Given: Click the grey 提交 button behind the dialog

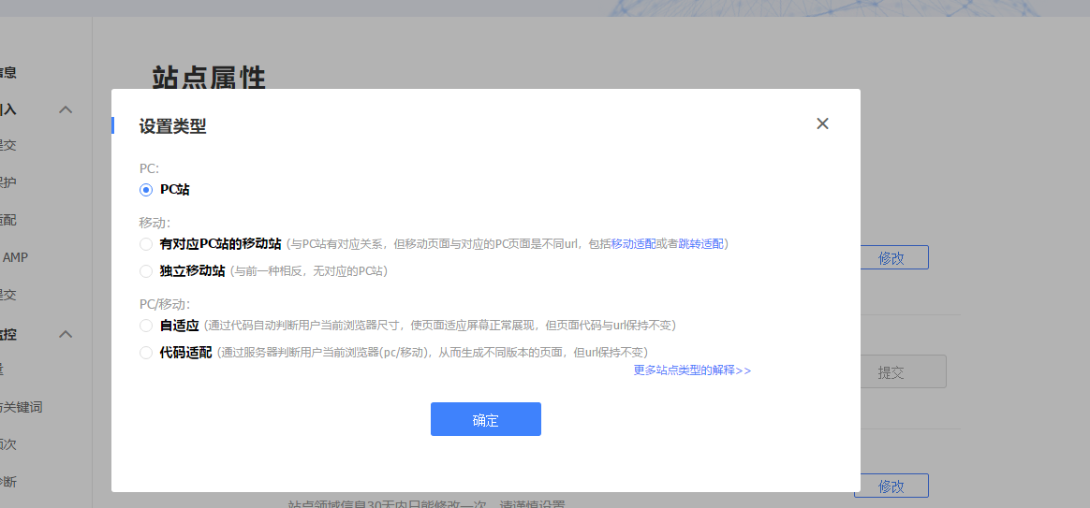Looking at the screenshot, I should coord(891,372).
